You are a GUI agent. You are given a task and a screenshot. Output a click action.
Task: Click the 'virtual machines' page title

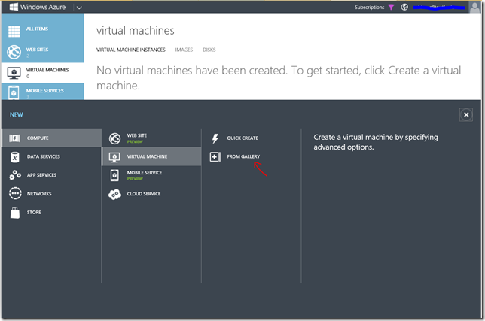pyautogui.click(x=135, y=31)
